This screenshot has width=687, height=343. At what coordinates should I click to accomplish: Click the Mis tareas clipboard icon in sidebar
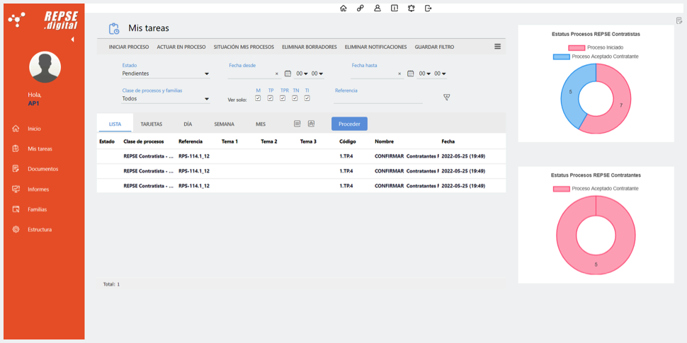click(16, 149)
